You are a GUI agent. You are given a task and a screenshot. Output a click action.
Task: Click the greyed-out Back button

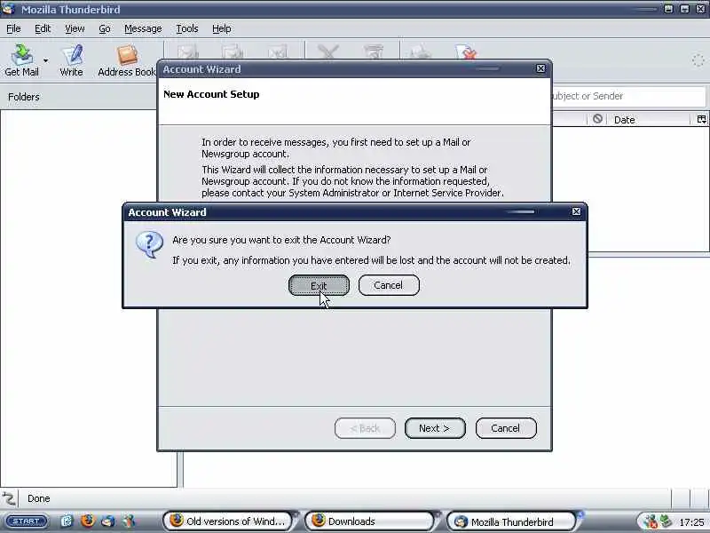pos(365,428)
